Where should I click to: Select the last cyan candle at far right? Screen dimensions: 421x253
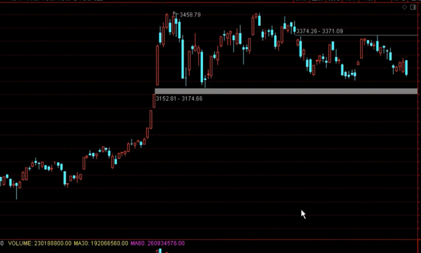(406, 68)
